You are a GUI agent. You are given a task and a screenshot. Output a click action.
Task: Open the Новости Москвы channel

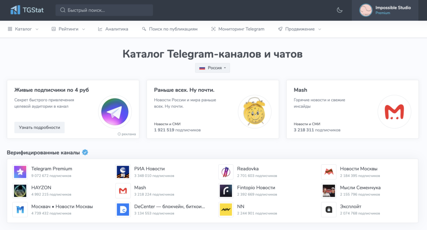tap(359, 169)
